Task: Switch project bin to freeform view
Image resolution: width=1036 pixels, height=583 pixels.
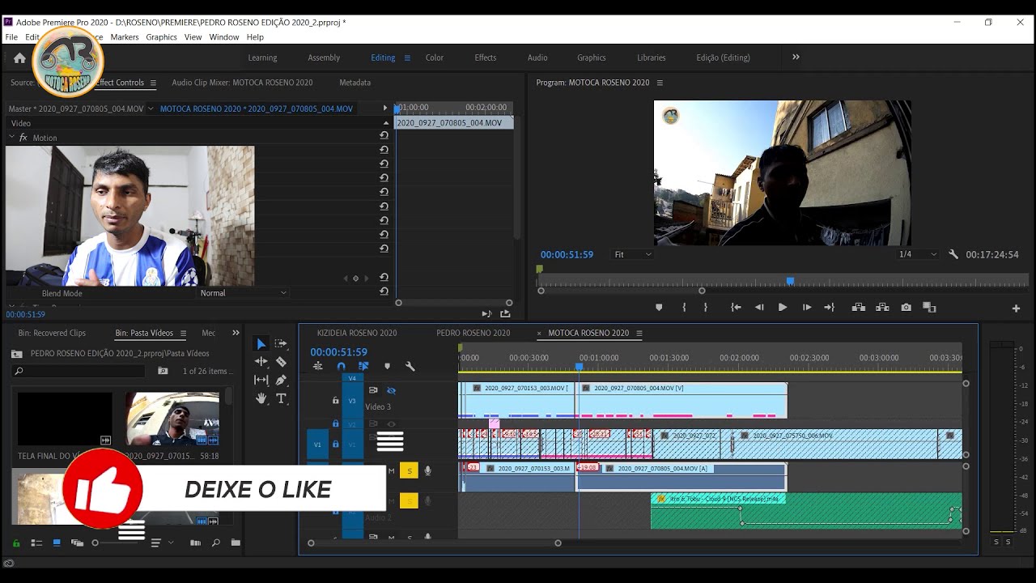Action: [77, 543]
